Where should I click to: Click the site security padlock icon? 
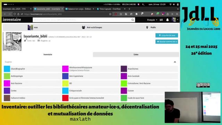(x=18, y=14)
